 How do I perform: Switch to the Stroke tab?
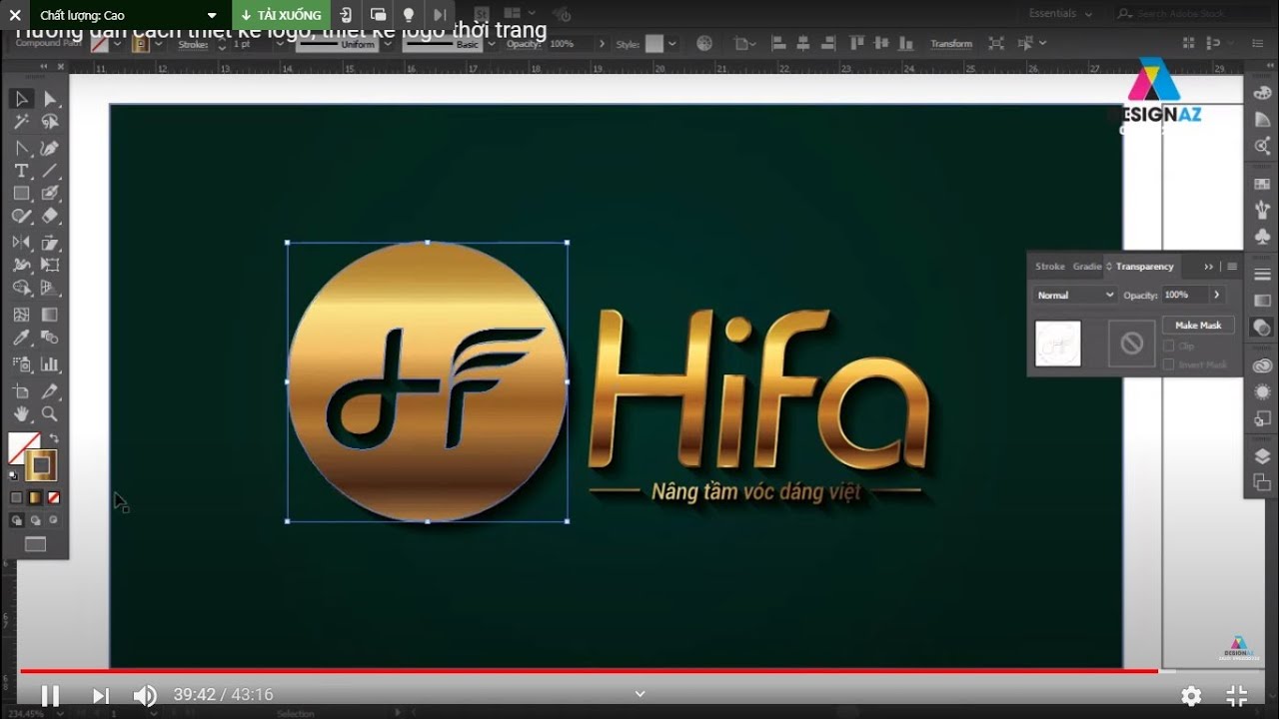[1050, 267]
